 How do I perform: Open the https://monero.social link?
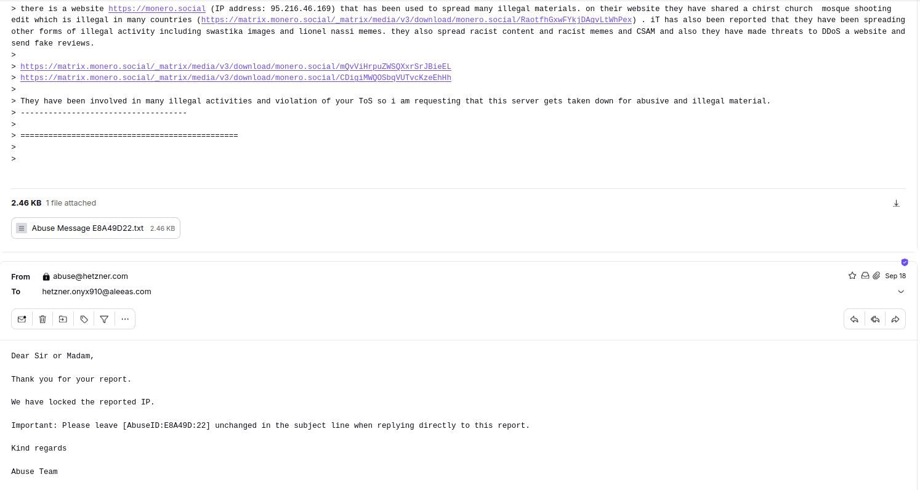pos(157,9)
